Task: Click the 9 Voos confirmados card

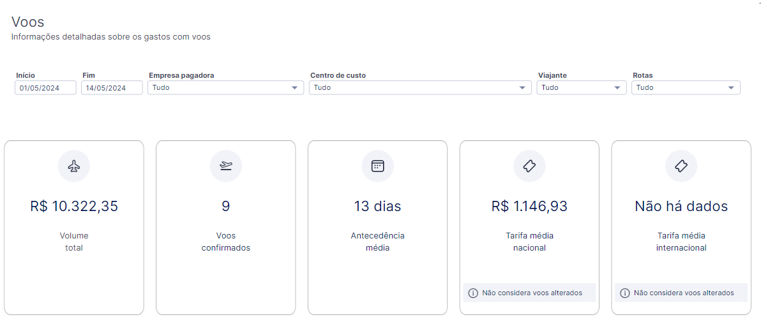Action: (x=225, y=228)
